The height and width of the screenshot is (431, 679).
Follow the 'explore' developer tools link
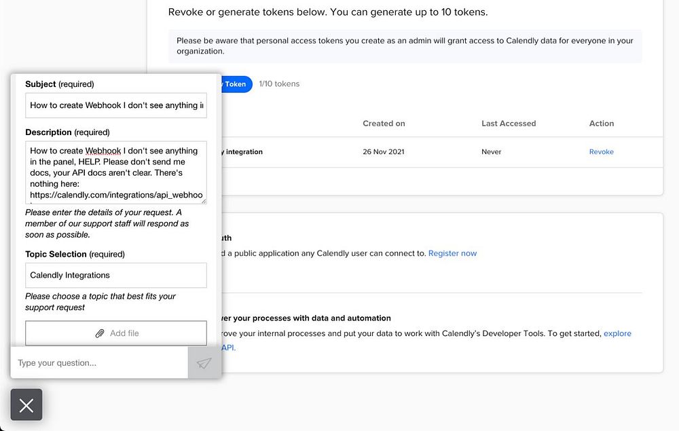[x=617, y=333]
